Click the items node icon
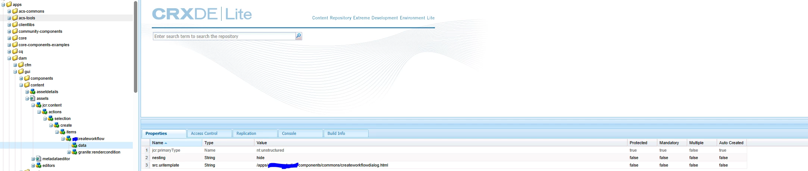The image size is (808, 171). (x=63, y=132)
